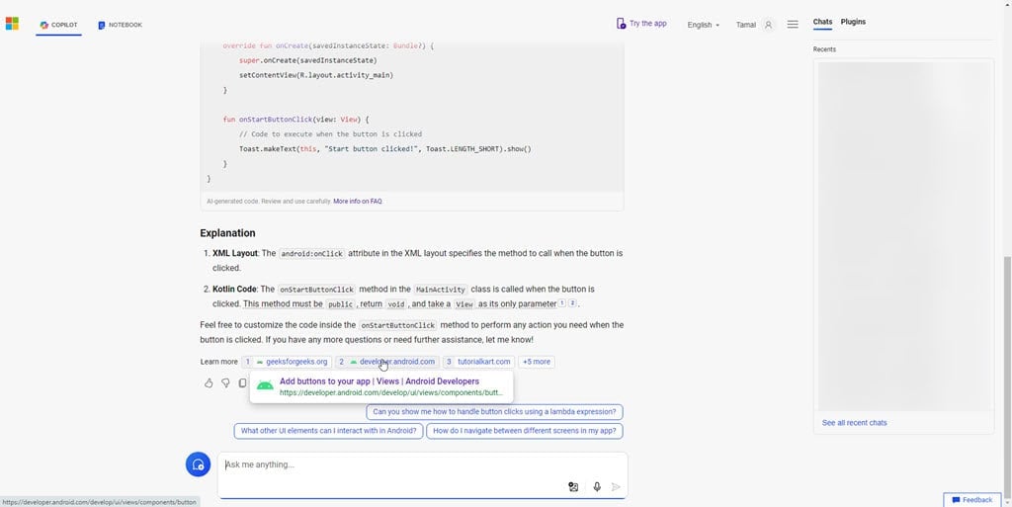Open the More info on FAQ link
This screenshot has height=507, width=1012.
pos(358,202)
